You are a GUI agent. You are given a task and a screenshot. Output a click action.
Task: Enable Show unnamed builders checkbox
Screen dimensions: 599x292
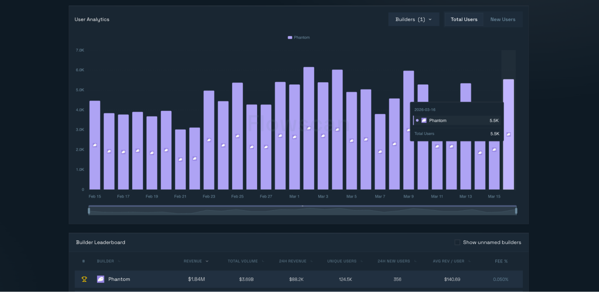pos(457,242)
